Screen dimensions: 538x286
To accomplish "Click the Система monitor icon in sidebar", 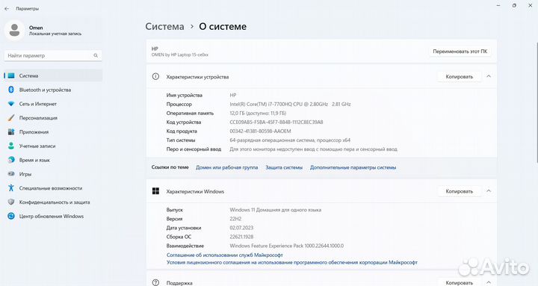I will coord(11,75).
